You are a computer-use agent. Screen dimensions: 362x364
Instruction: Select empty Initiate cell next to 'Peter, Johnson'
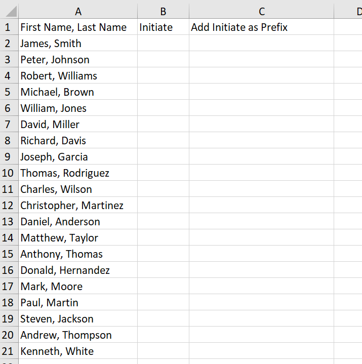tap(163, 60)
